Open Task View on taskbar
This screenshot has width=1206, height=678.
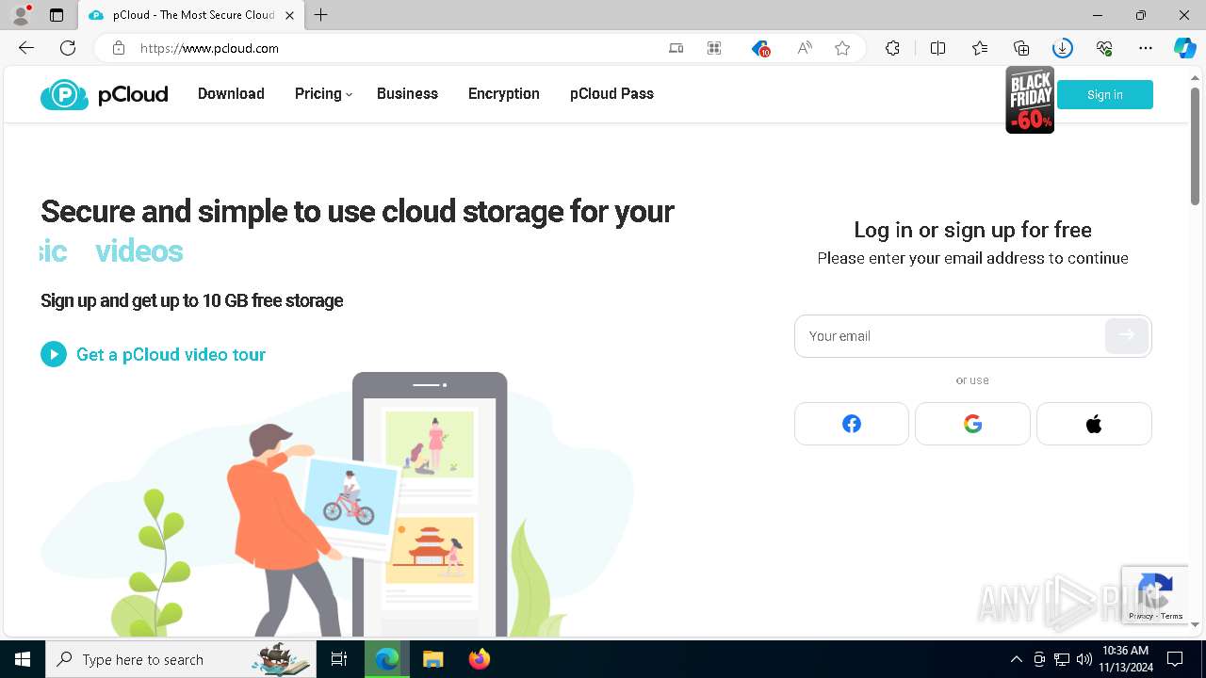coord(339,659)
